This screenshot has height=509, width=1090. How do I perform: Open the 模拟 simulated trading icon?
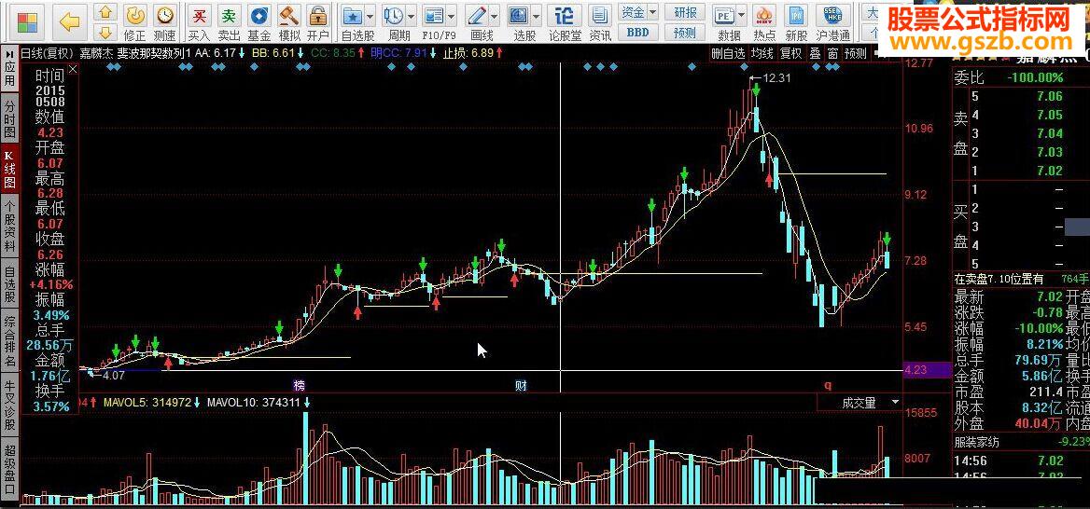click(x=289, y=22)
